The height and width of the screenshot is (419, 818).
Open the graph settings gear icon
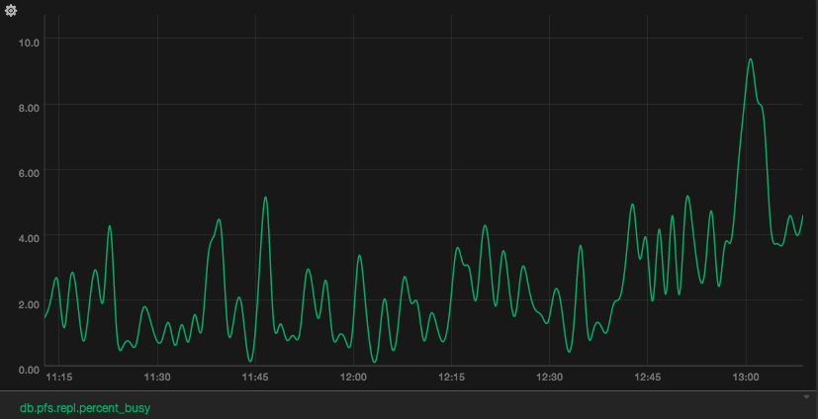[11, 11]
